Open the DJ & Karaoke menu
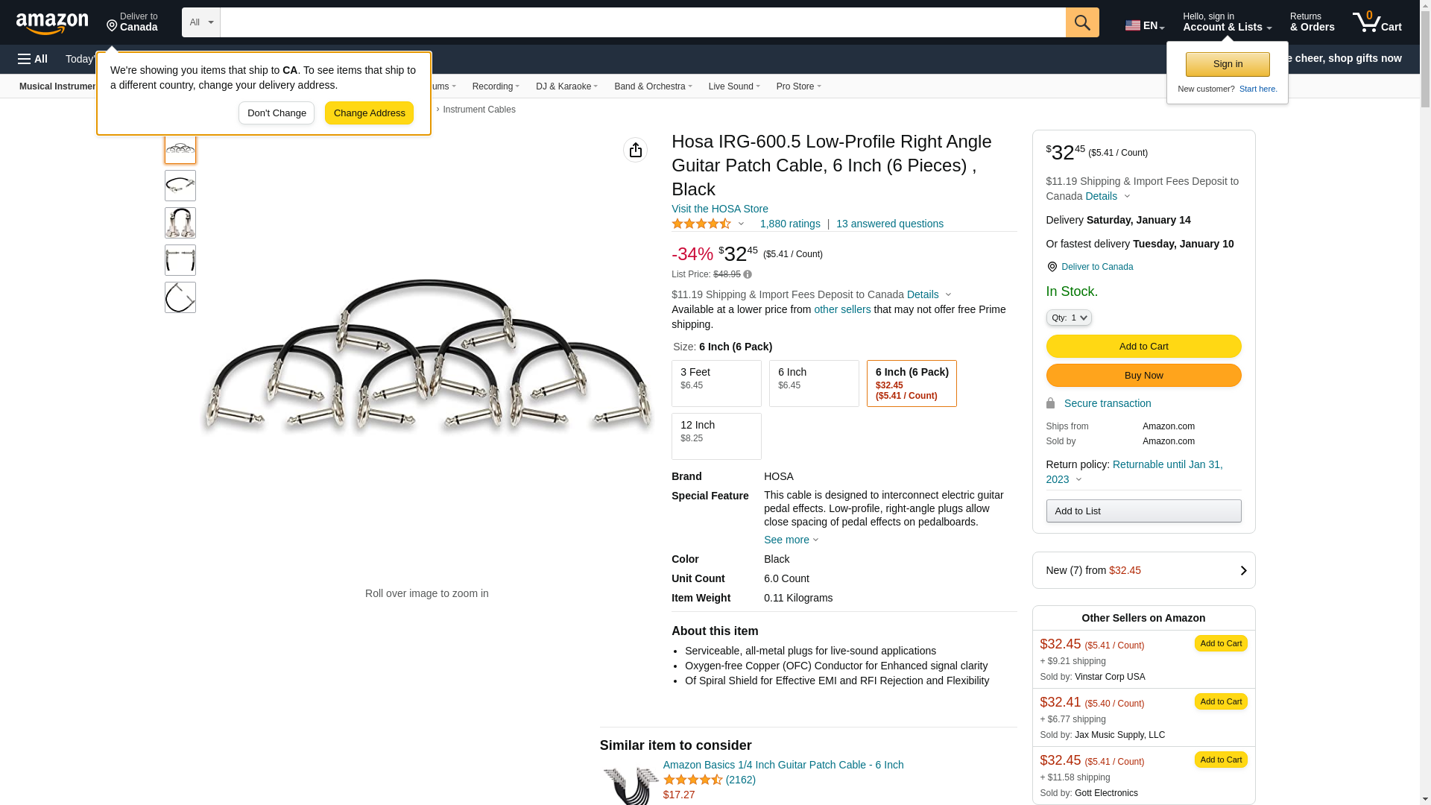This screenshot has height=805, width=1431. 566,86
